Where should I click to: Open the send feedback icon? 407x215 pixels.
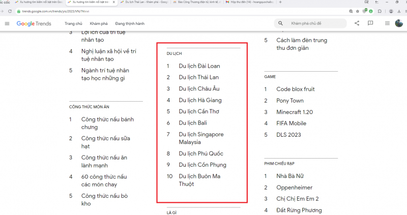(370, 23)
